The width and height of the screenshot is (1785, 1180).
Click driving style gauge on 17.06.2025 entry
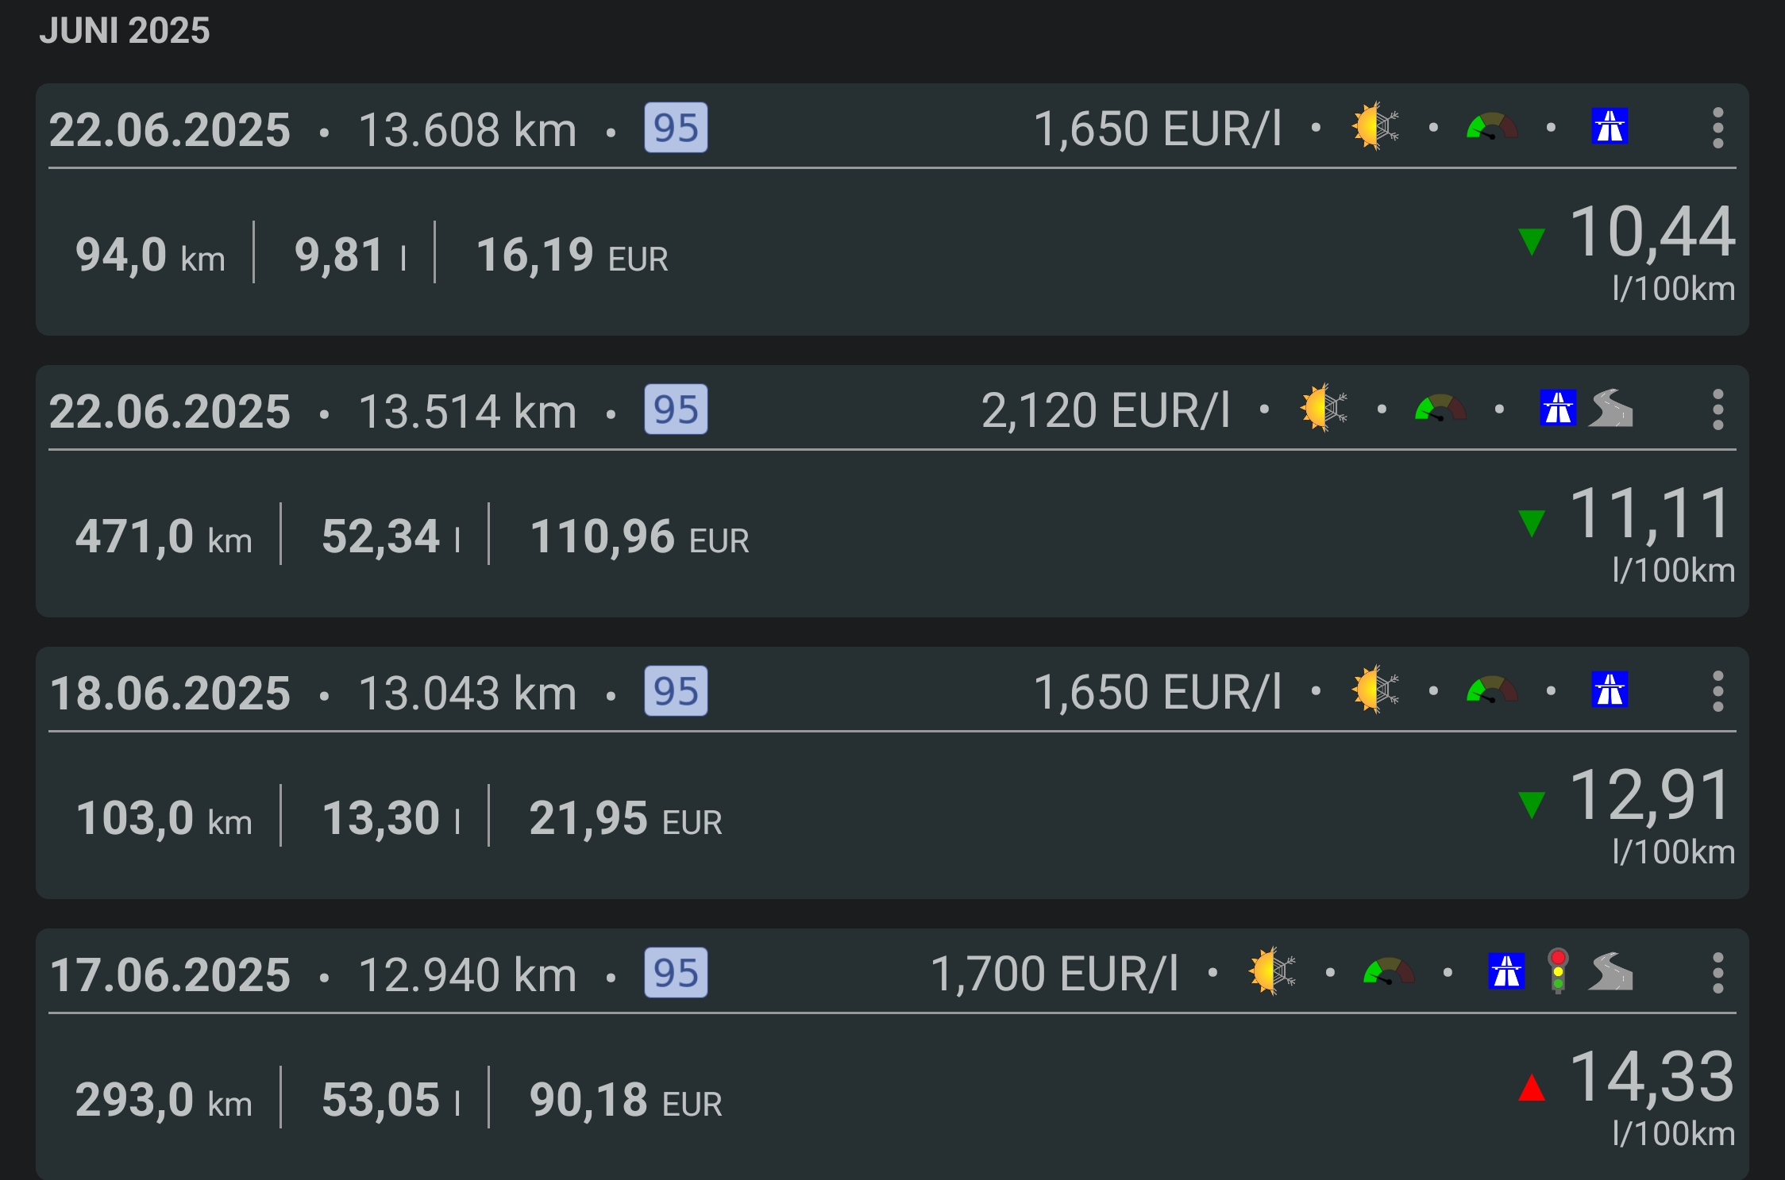[x=1388, y=971]
